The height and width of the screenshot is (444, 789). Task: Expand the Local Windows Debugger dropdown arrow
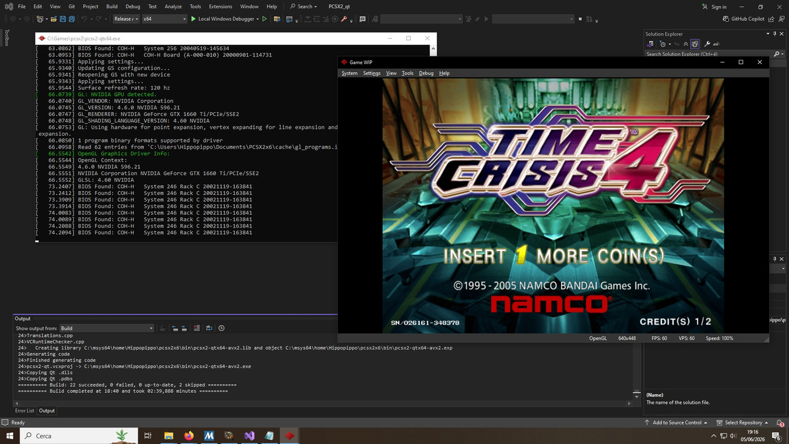pyautogui.click(x=257, y=19)
